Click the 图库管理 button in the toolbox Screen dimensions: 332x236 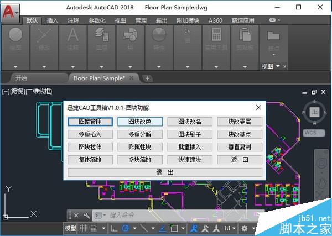point(90,122)
